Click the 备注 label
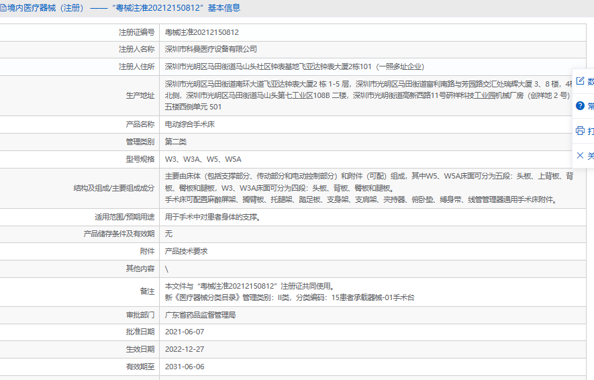Image resolution: width=594 pixels, height=380 pixels. [148, 291]
